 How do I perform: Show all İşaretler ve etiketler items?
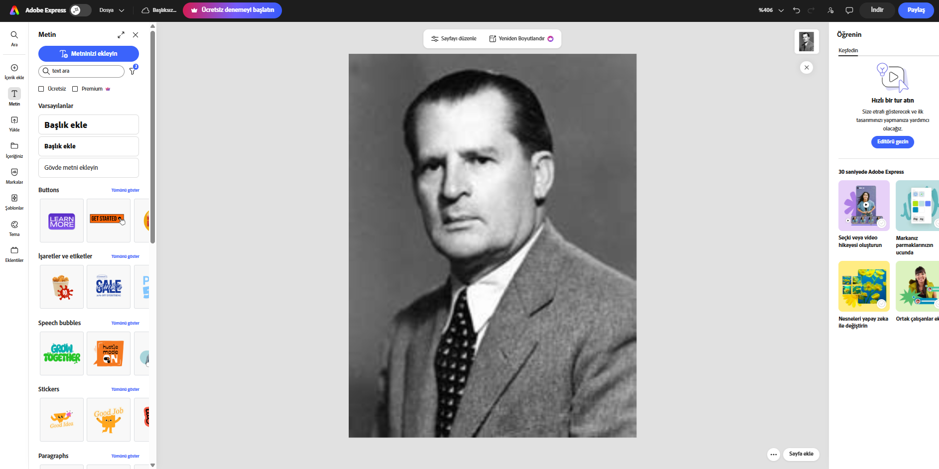coord(125,256)
